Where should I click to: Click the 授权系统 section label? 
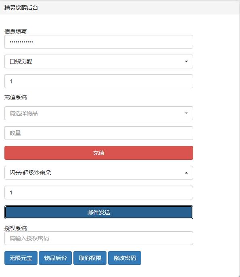pos(15,228)
